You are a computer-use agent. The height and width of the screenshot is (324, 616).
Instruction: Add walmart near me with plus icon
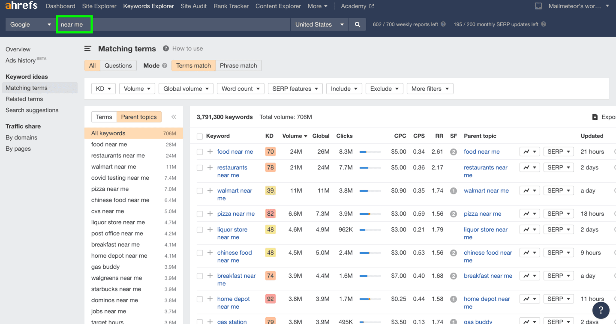[210, 190]
